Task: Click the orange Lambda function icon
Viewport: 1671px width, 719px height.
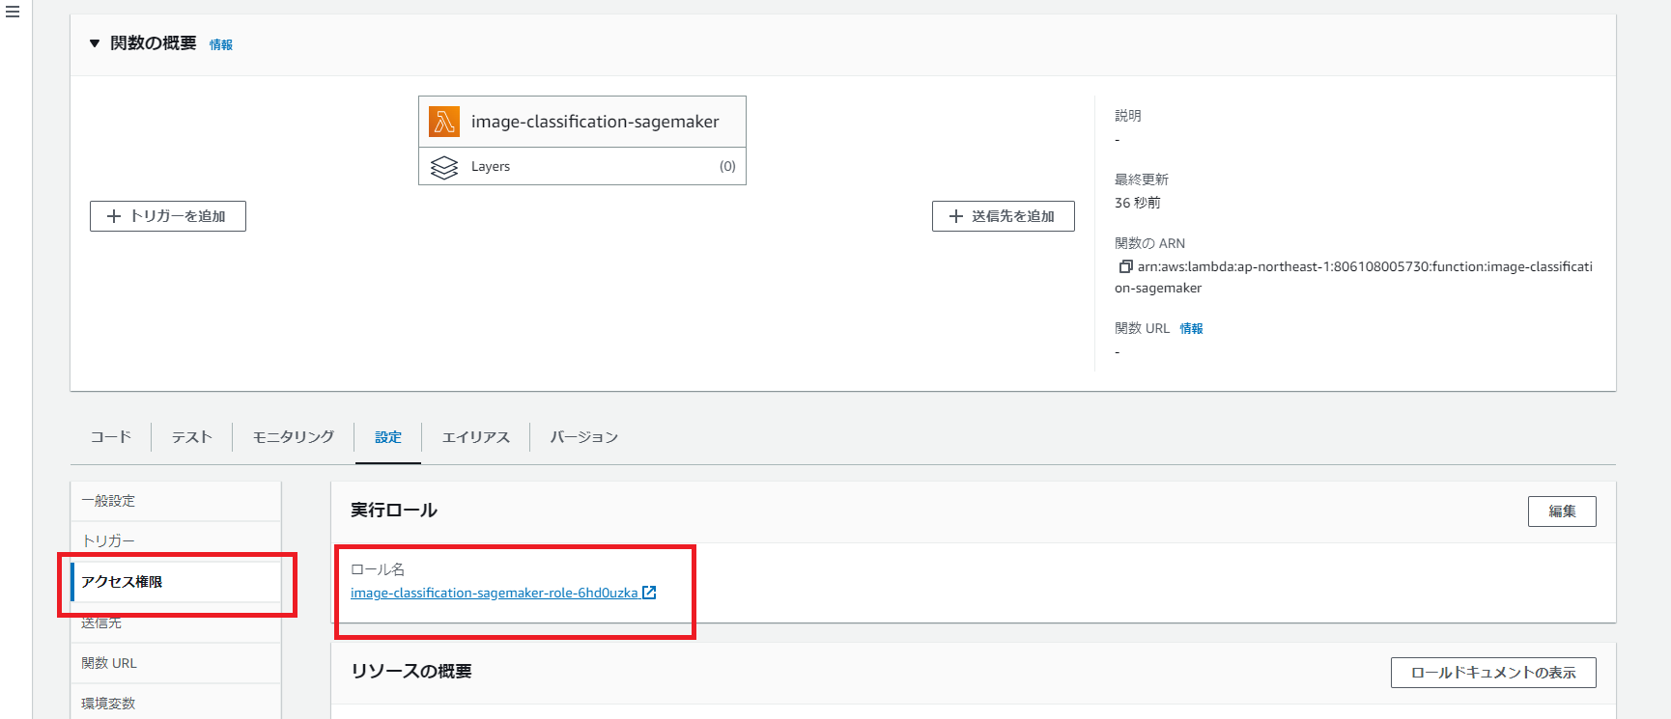Action: point(444,122)
